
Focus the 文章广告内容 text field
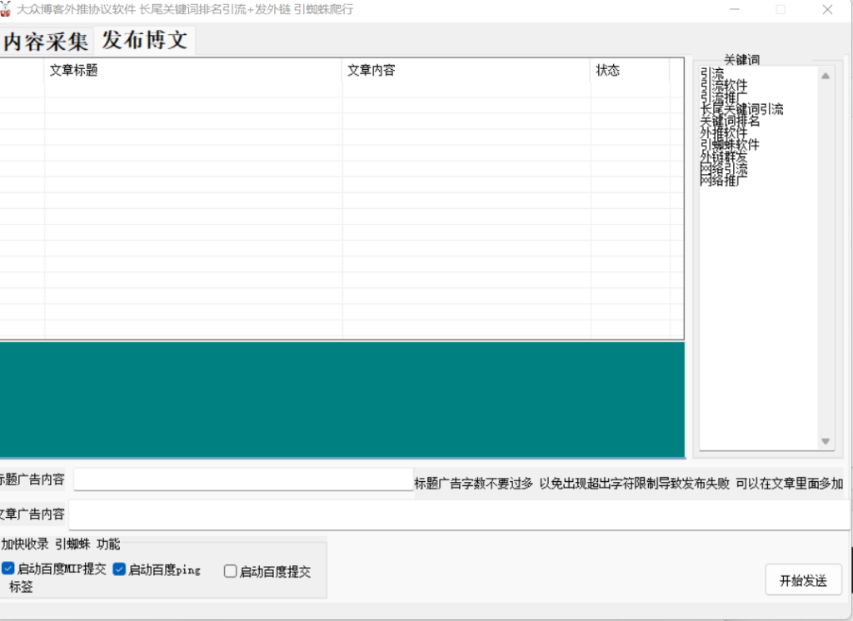tap(458, 514)
